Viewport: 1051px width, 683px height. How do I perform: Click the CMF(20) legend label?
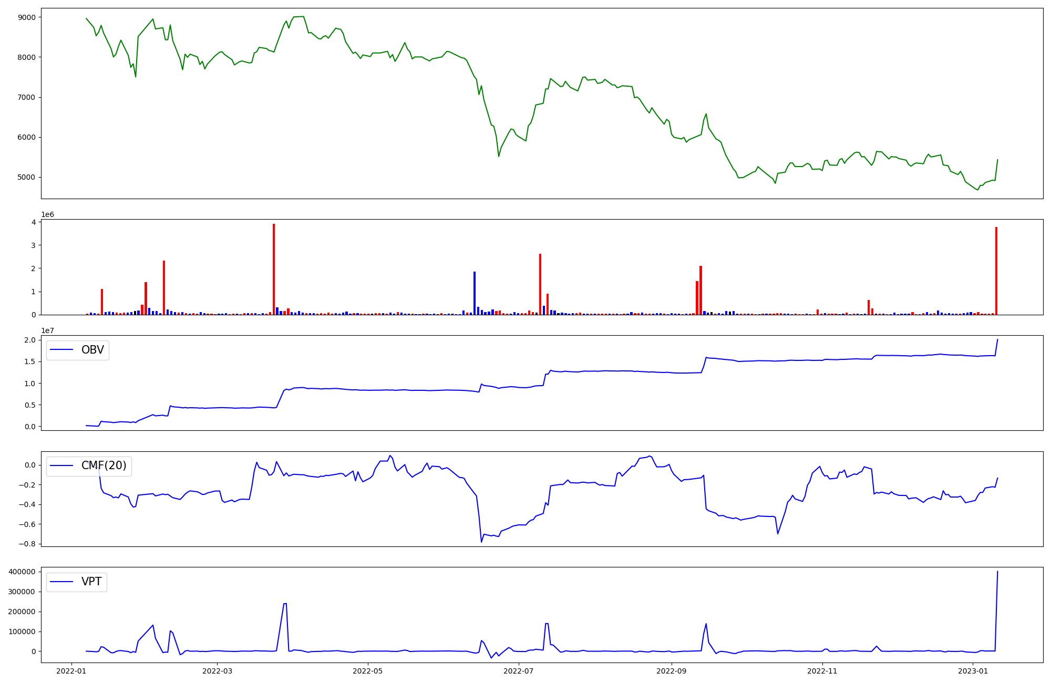pos(104,465)
